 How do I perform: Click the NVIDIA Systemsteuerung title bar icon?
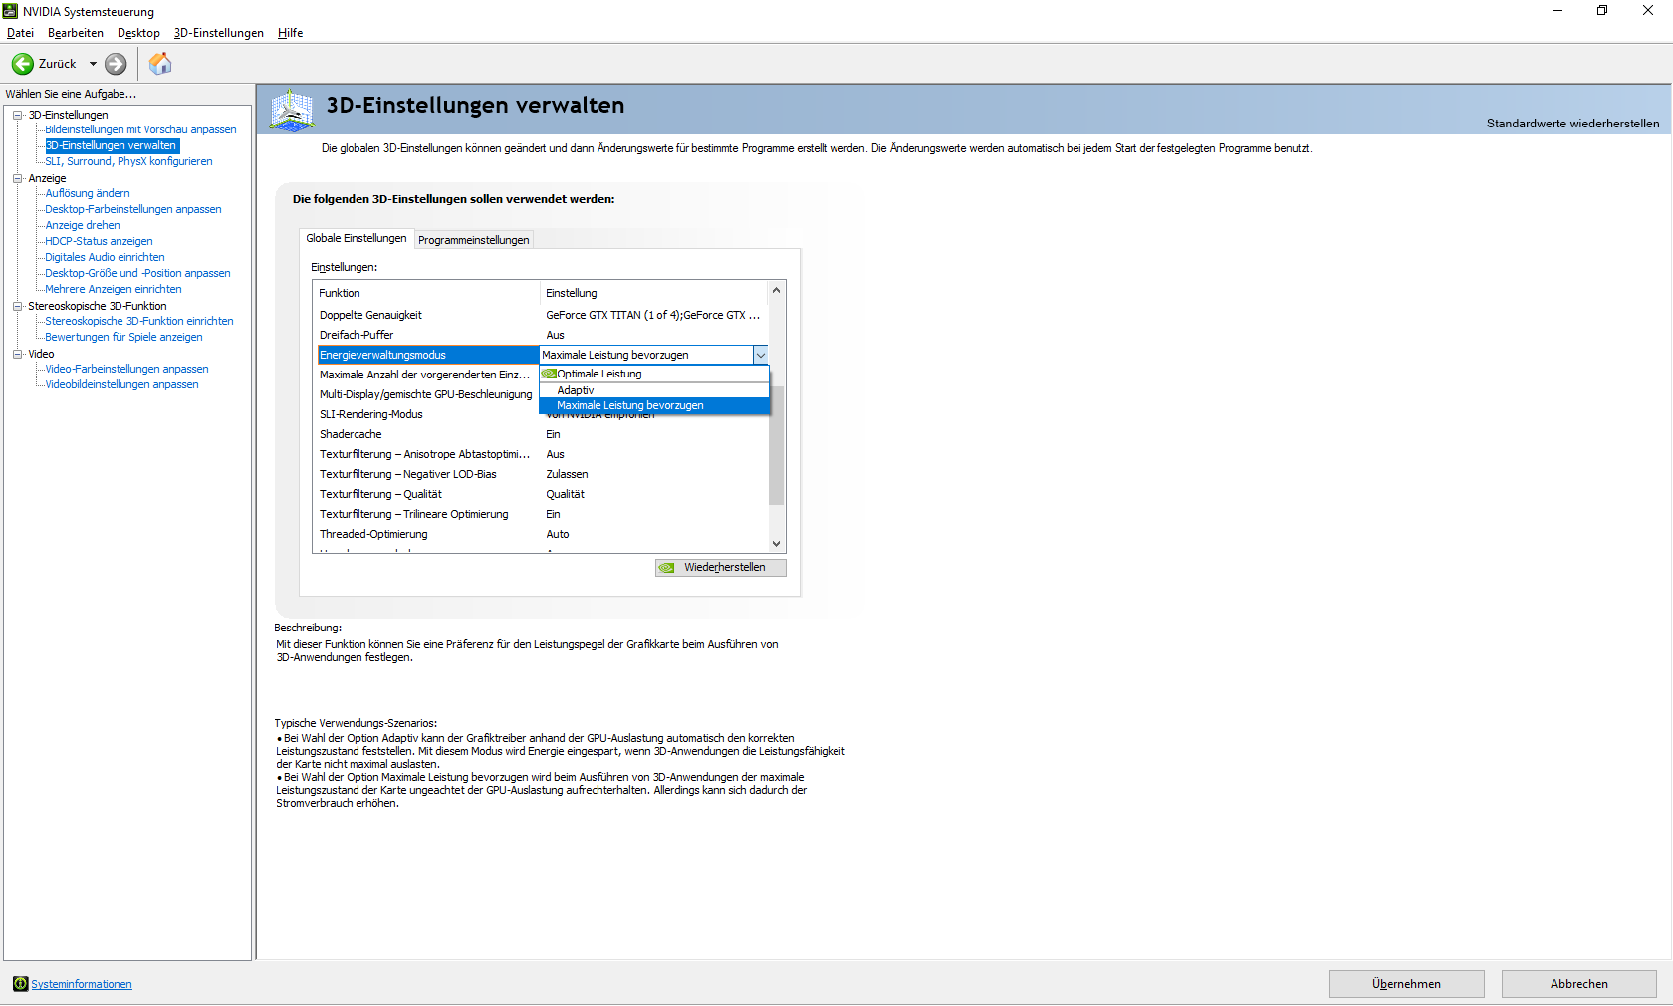click(x=11, y=11)
